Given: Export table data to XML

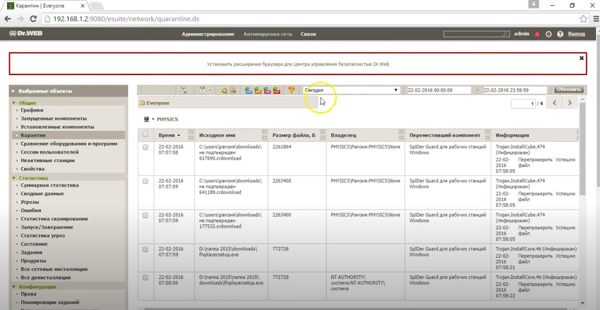Looking at the screenshot, I should coord(267,90).
